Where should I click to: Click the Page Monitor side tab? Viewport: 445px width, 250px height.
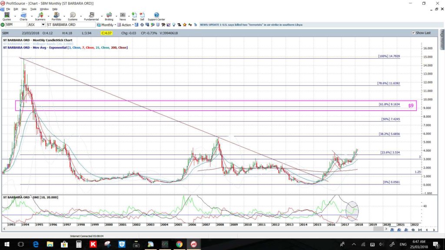[x=442, y=39]
